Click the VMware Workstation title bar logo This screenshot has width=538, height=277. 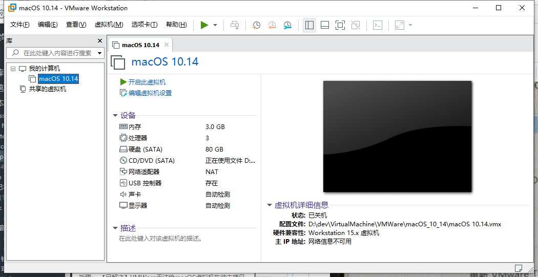pos(12,8)
